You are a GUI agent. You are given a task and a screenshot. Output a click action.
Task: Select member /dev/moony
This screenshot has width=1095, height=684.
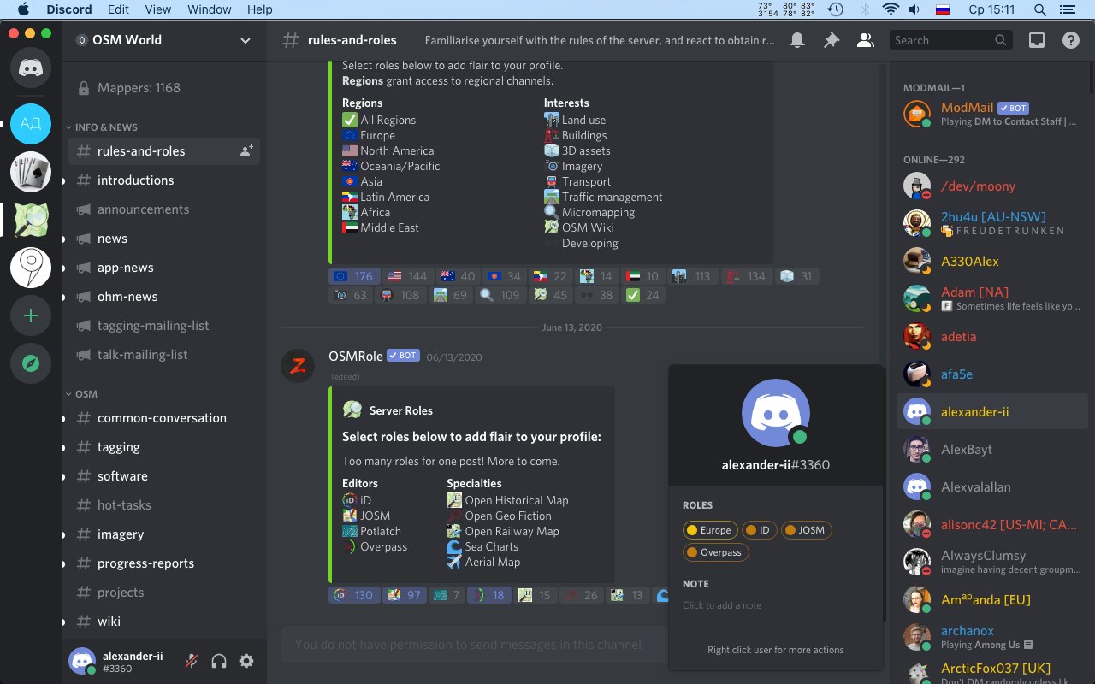991,186
